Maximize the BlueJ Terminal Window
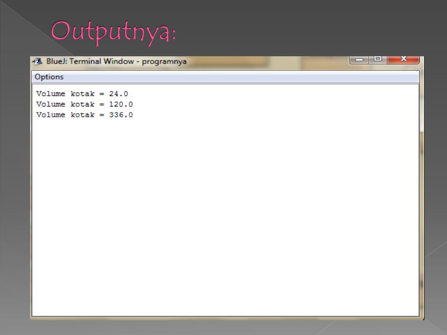The image size is (447, 335). [x=378, y=59]
